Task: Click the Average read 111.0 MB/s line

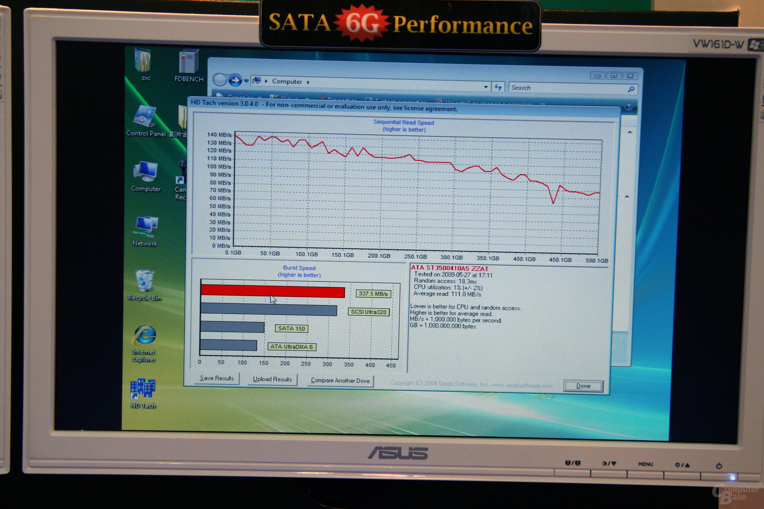Action: 447,294
